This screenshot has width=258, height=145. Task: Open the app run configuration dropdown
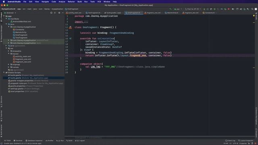point(178,9)
